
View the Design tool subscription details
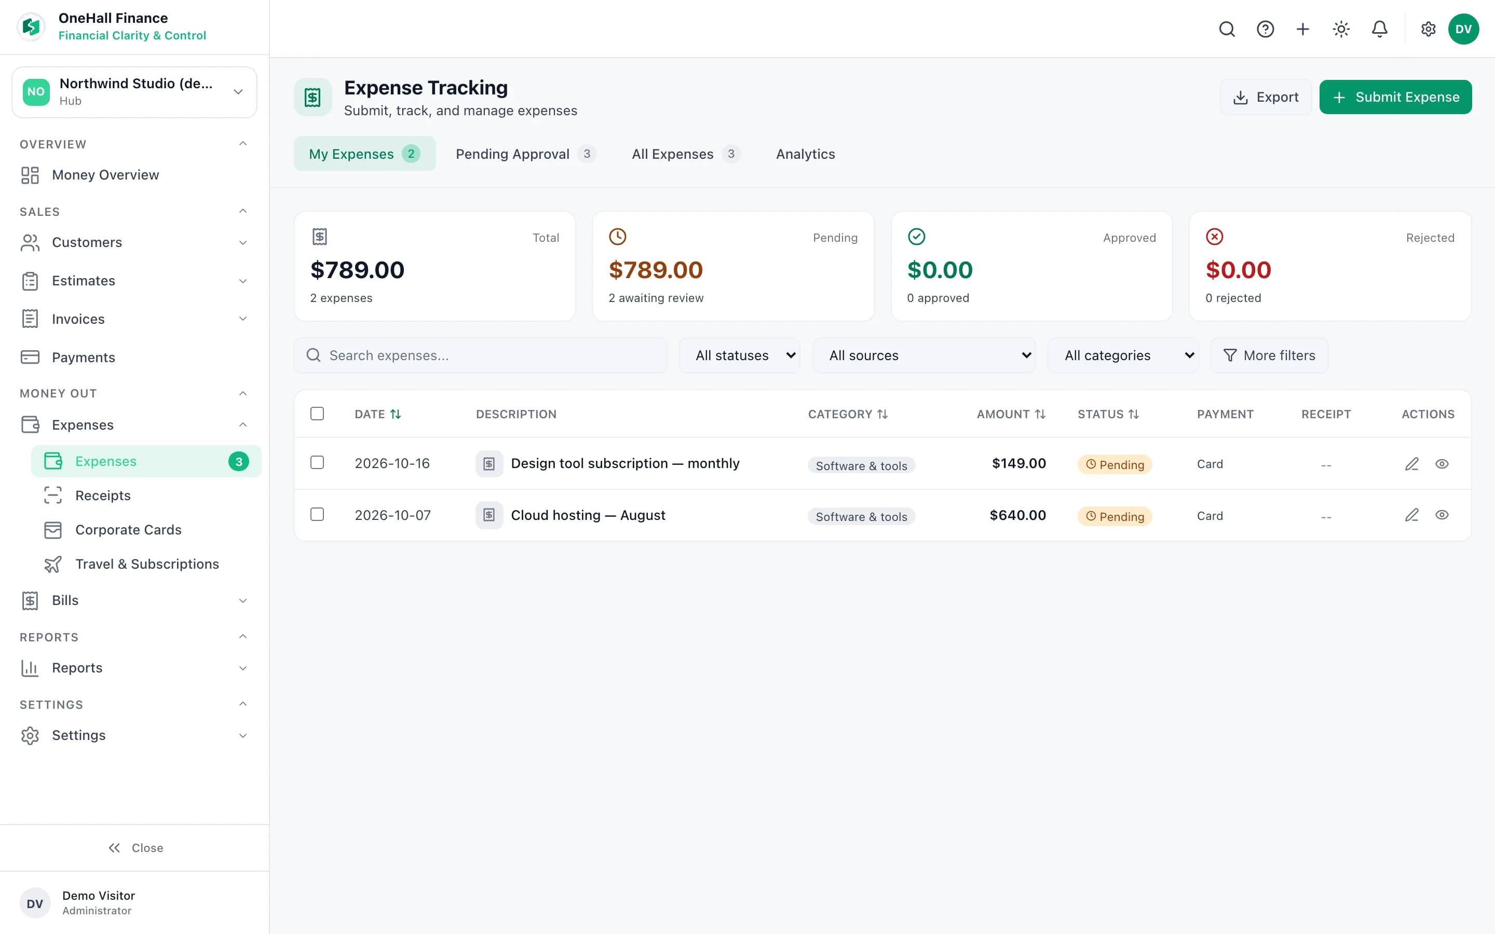(1442, 464)
